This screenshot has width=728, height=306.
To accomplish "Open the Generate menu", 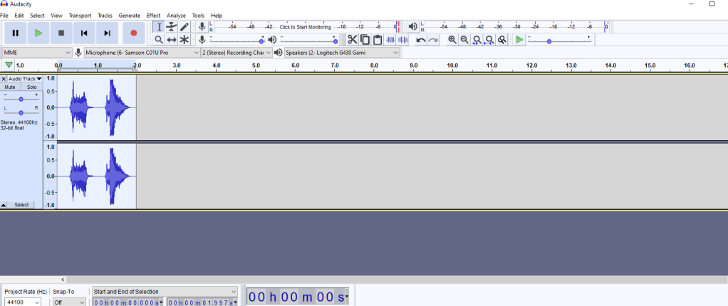I will (x=129, y=15).
